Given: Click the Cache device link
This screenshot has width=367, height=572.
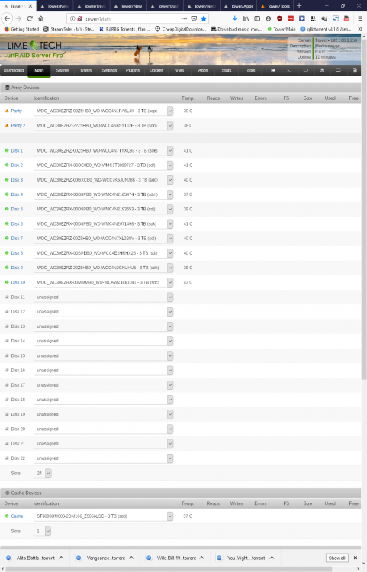Looking at the screenshot, I should click(17, 516).
